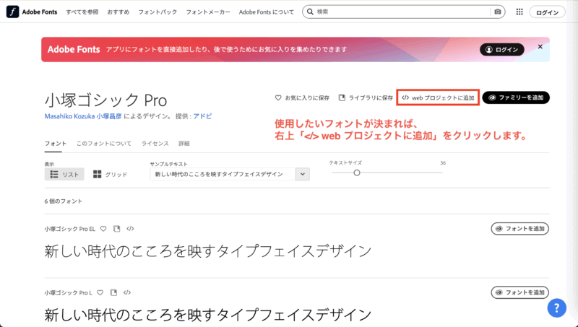This screenshot has width=578, height=327.
Task: Select the フォント tab
Action: point(56,144)
